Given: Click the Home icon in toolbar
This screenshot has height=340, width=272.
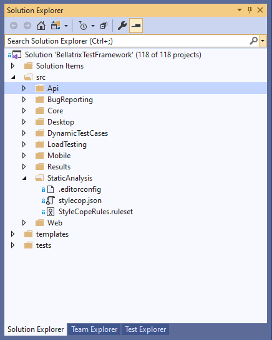Looking at the screenshot, I should [x=41, y=26].
